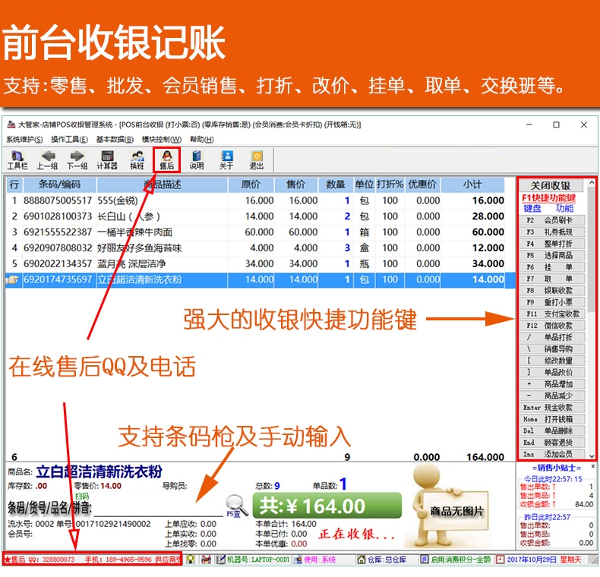The height and width of the screenshot is (577, 600).
Task: Close the 销售小贴士 tips panel
Action: 592,466
